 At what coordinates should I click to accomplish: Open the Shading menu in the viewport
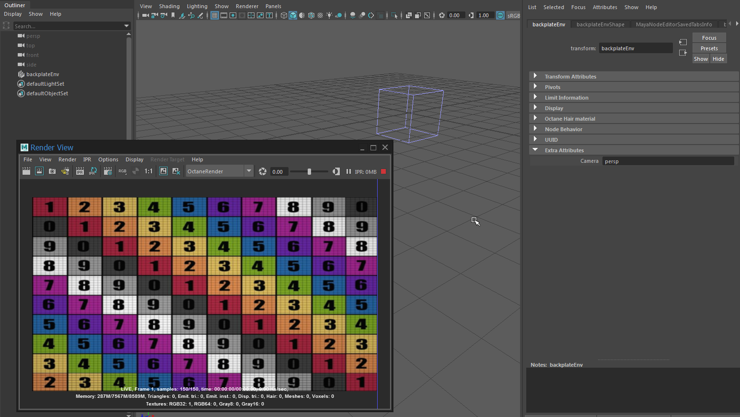[169, 6]
